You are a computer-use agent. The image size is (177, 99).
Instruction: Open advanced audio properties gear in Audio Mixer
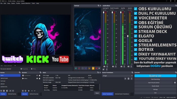[x=103, y=69]
